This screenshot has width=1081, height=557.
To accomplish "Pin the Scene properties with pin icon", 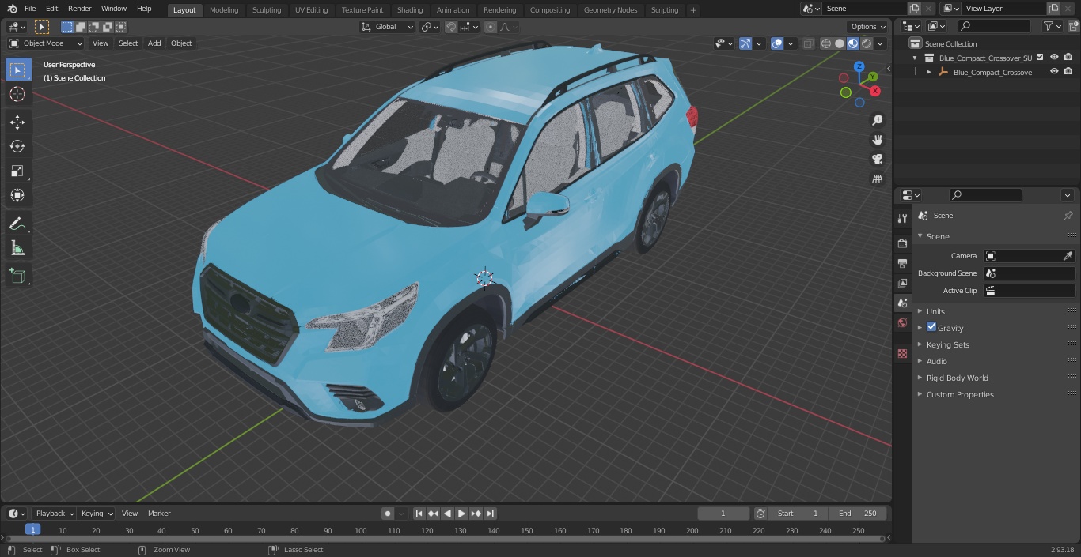I will (x=1068, y=216).
